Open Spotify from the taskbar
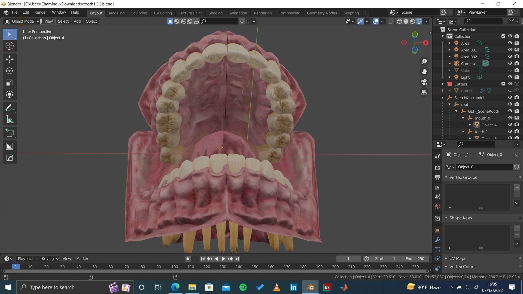523x294 pixels. click(243, 287)
